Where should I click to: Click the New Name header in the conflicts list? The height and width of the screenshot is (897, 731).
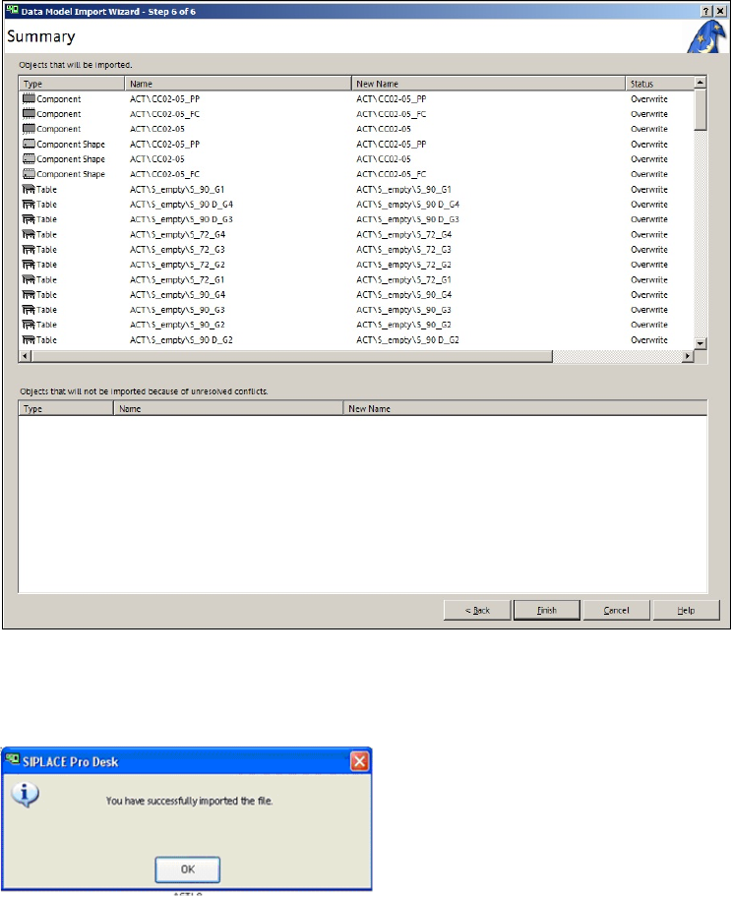[525, 408]
